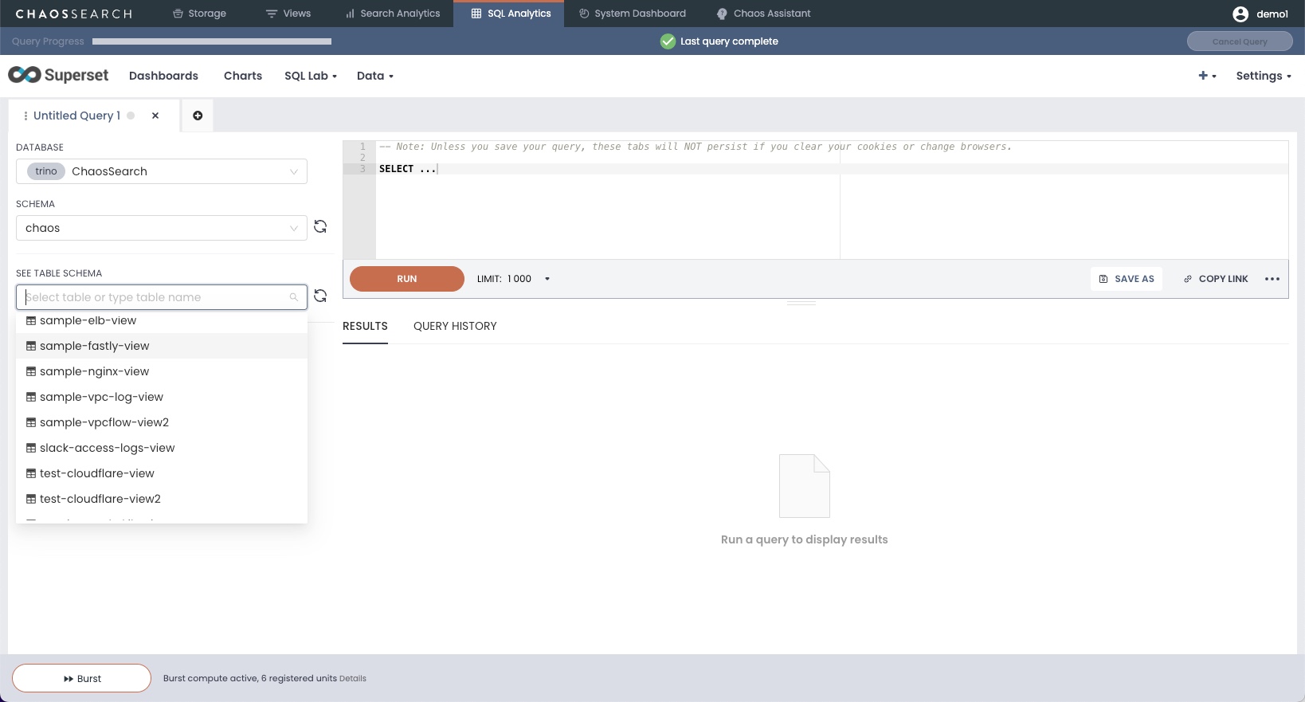Refresh the table list

pos(320,296)
